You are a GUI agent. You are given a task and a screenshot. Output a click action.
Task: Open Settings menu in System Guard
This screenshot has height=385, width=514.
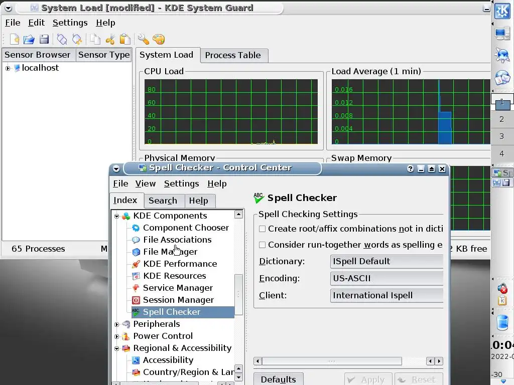pos(70,23)
